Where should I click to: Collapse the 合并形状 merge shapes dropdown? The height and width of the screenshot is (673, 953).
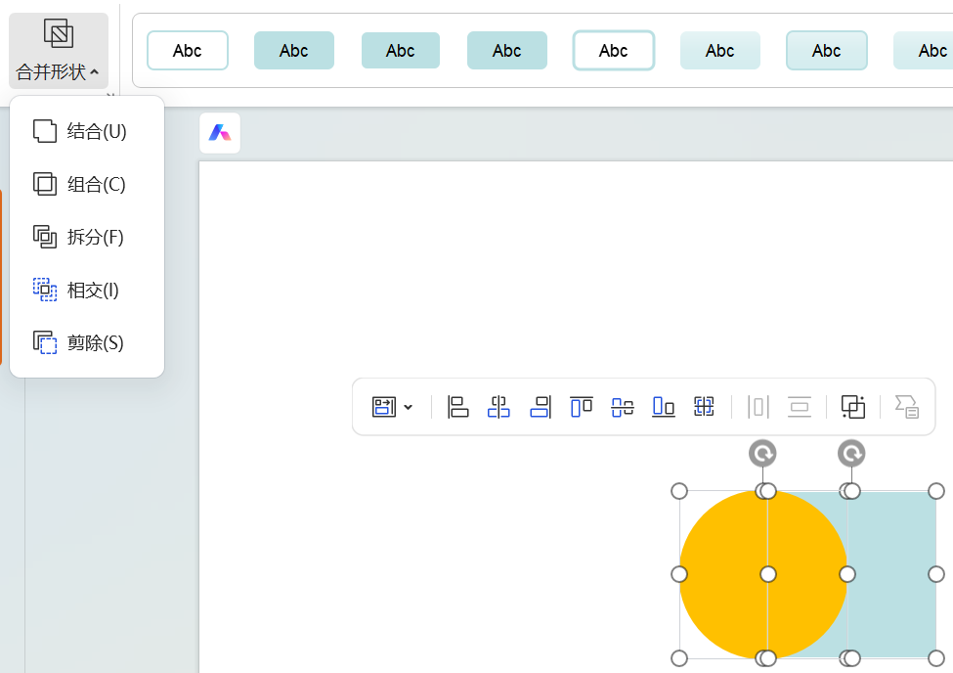click(59, 51)
